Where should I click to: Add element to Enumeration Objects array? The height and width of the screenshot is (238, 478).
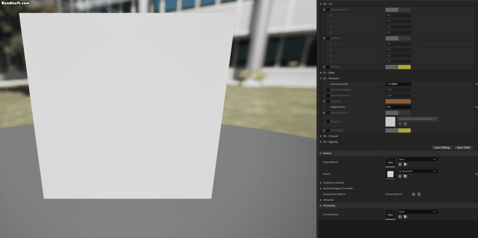pos(414,194)
